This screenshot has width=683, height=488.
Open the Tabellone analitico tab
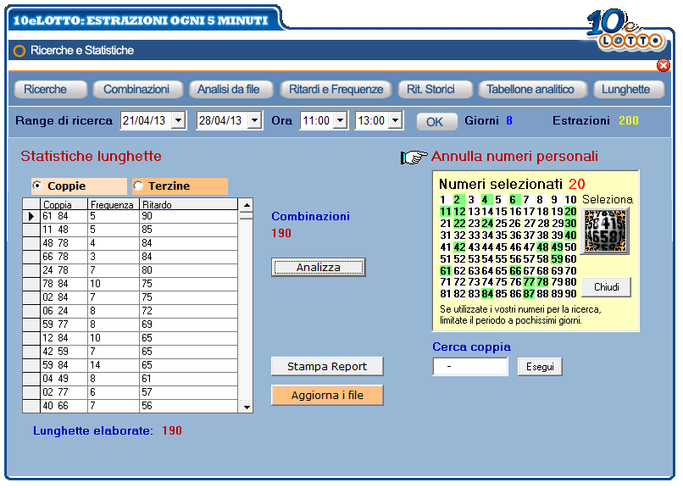tap(533, 89)
